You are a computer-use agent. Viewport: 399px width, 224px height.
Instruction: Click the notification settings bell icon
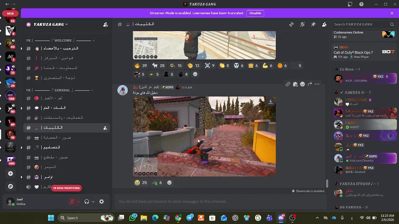[x=302, y=24]
